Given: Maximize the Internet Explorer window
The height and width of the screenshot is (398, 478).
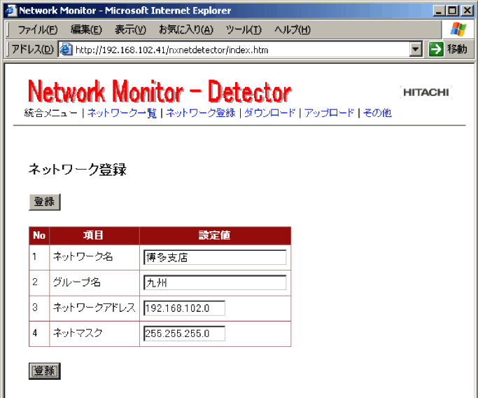Looking at the screenshot, I should (452, 11).
